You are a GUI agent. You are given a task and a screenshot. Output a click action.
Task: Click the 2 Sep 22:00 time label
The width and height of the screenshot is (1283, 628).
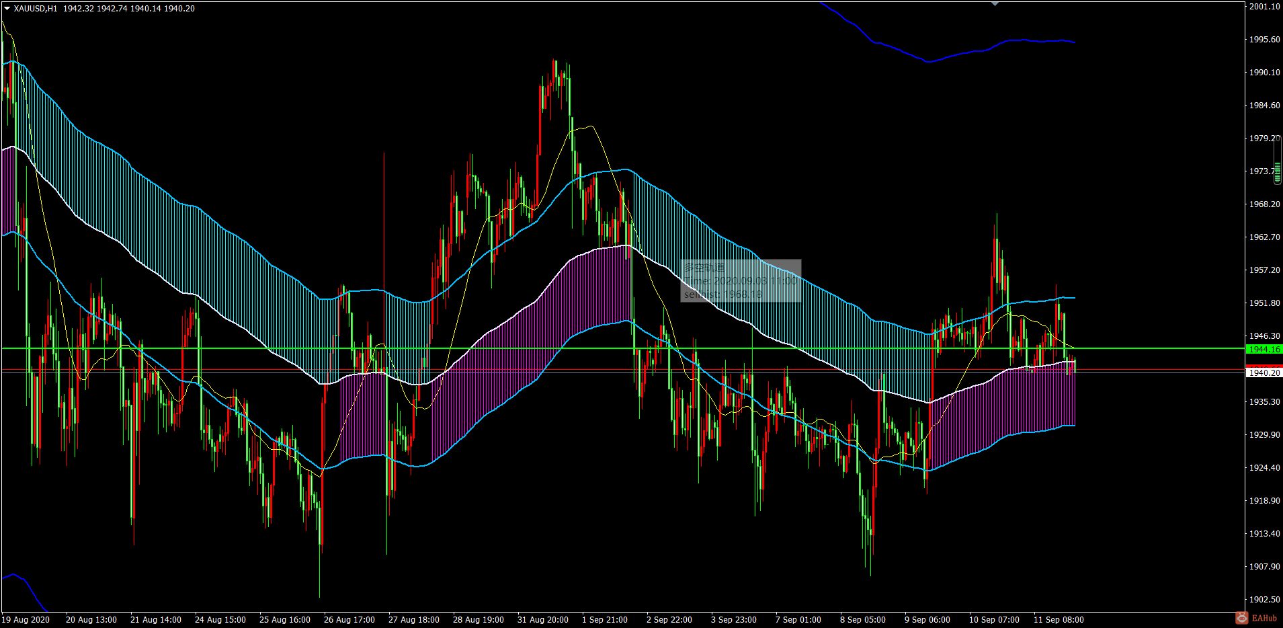(669, 620)
